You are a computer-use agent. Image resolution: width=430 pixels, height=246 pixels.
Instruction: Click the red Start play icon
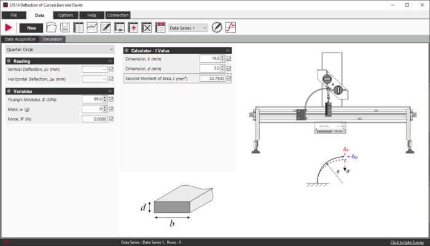pos(9,28)
